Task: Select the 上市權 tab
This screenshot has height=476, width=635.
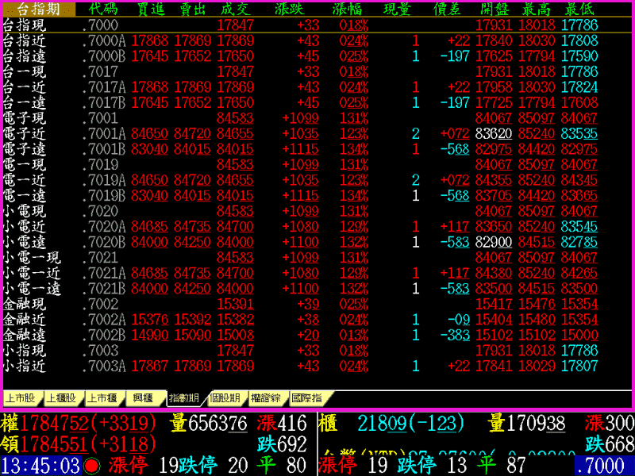Action: tap(102, 398)
